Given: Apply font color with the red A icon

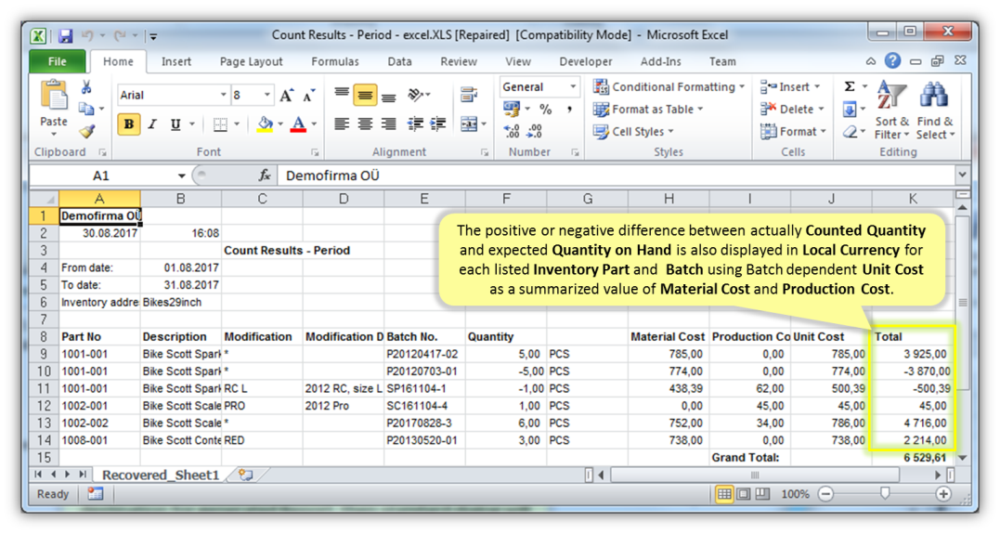Looking at the screenshot, I should tap(298, 124).
